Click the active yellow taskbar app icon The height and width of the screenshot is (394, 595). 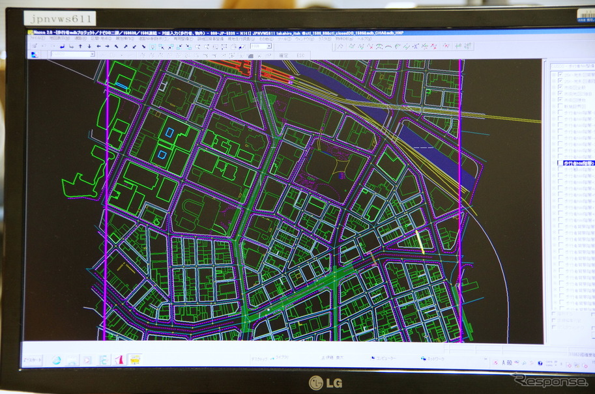[x=135, y=360]
